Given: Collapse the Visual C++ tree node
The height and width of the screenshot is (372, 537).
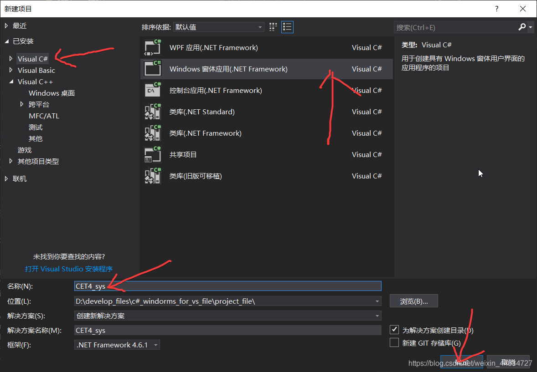Looking at the screenshot, I should pyautogui.click(x=11, y=82).
